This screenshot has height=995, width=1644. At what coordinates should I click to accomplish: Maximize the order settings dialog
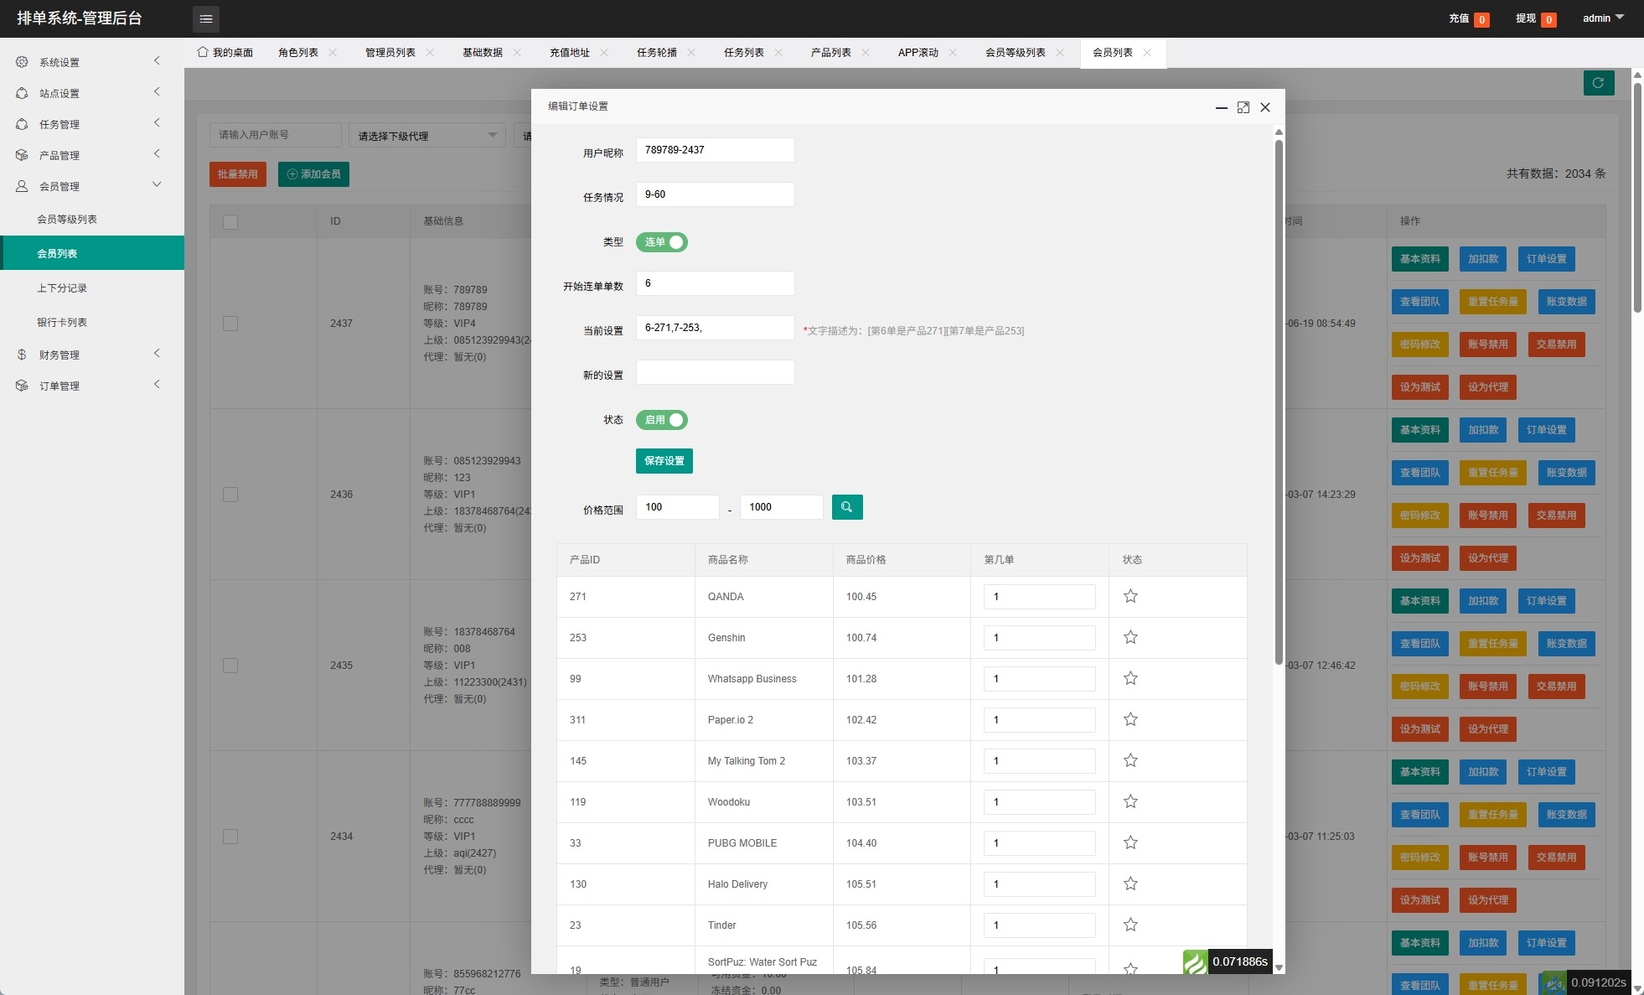tap(1243, 107)
